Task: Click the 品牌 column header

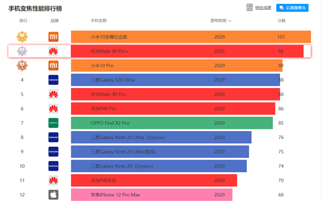Action: [54, 20]
